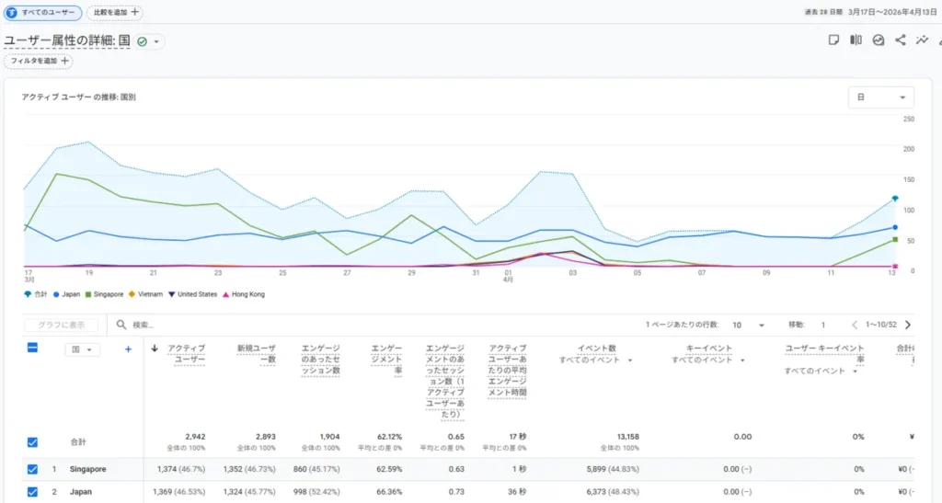This screenshot has width=942, height=503.
Task: Click the note annotation icon
Action: [x=833, y=40]
